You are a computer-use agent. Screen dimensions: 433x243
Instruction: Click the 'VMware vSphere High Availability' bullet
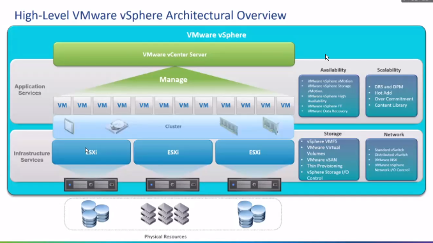pyautogui.click(x=327, y=98)
